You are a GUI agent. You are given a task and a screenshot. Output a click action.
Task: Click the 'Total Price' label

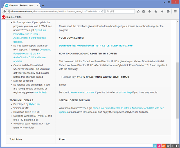pyautogui.click(x=16, y=140)
